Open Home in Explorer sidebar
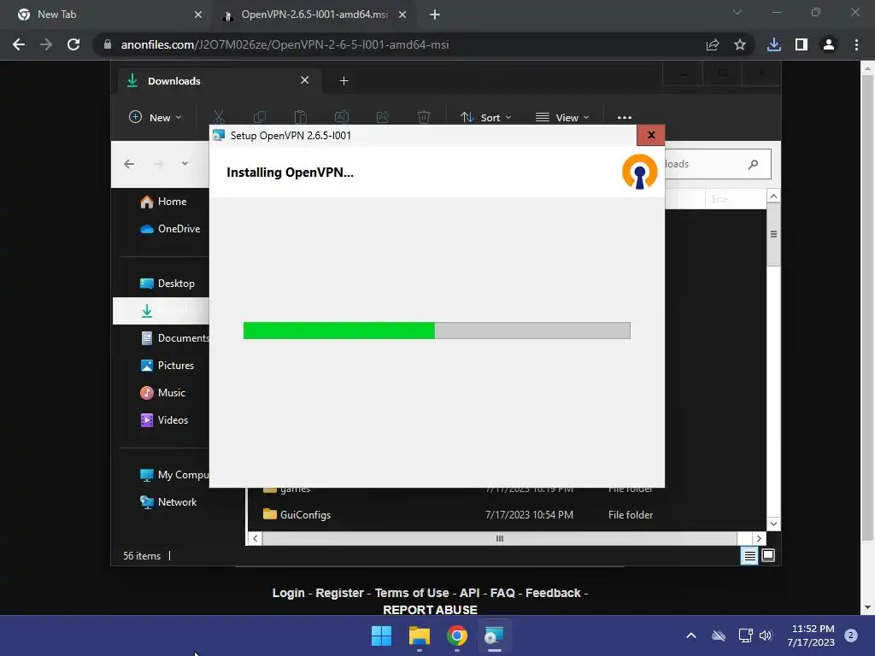 coord(163,202)
